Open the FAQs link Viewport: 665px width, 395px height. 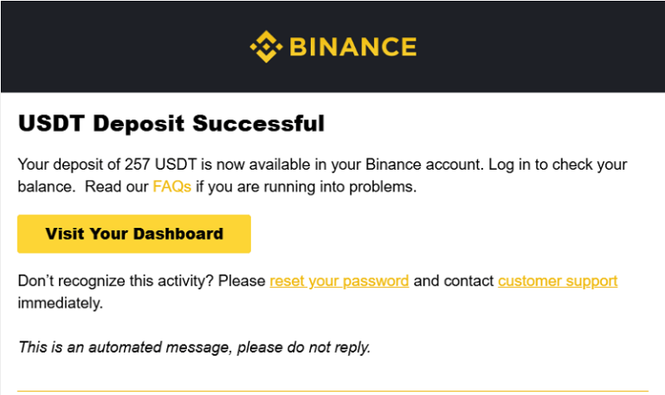coord(171,186)
